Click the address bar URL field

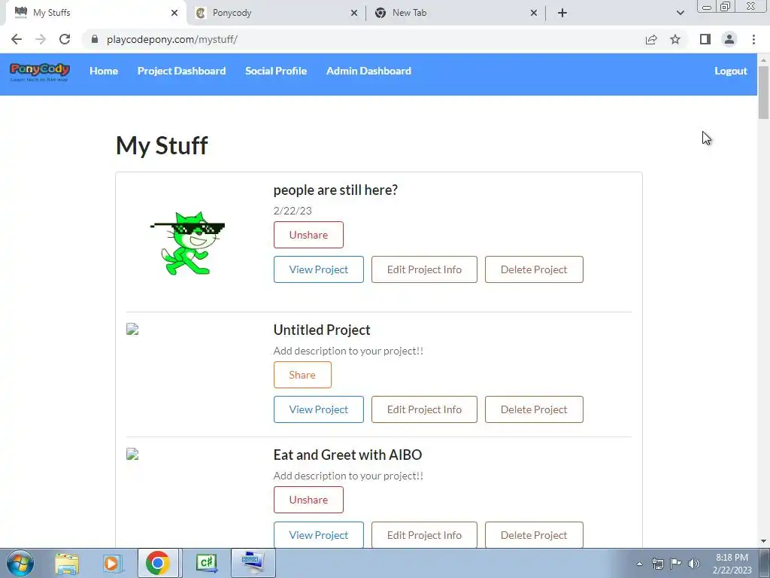point(363,39)
